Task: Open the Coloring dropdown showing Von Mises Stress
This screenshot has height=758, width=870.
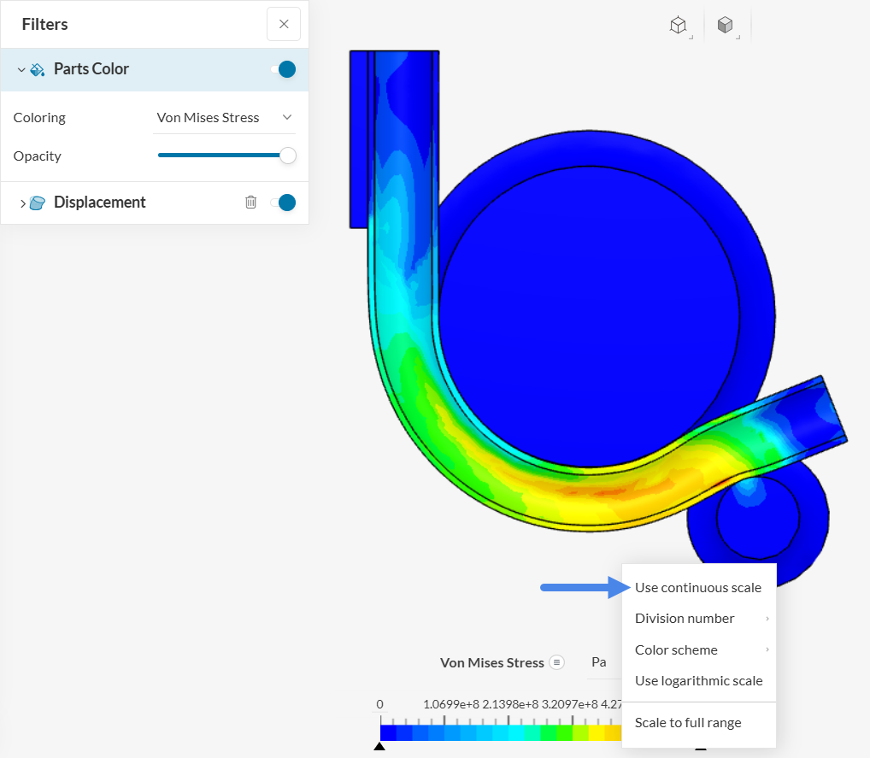Action: (225, 118)
